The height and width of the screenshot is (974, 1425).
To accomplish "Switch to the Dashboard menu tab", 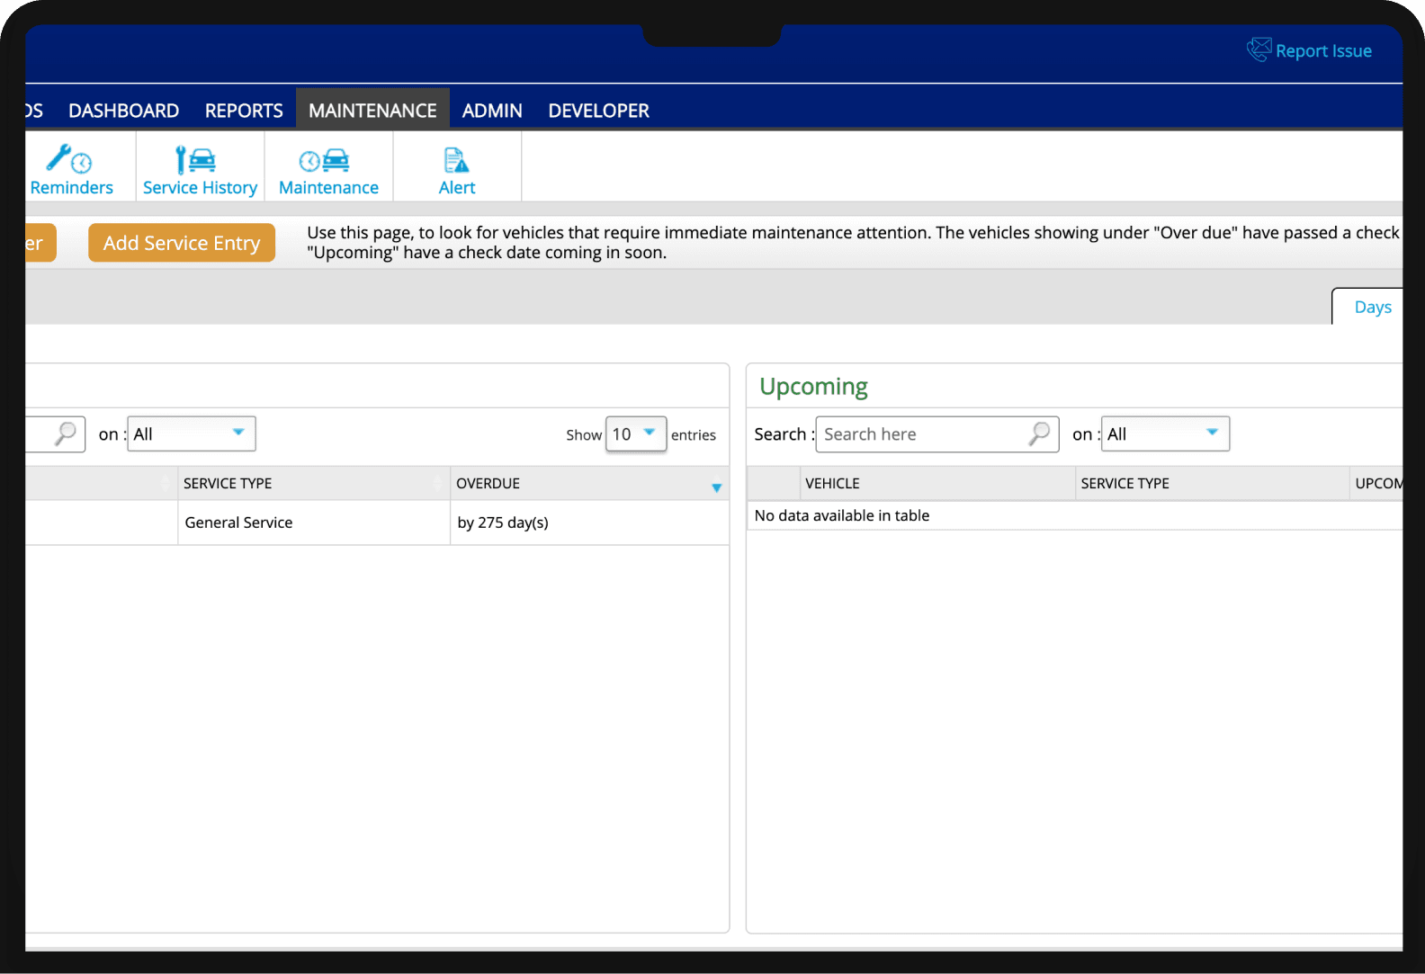I will tap(123, 111).
